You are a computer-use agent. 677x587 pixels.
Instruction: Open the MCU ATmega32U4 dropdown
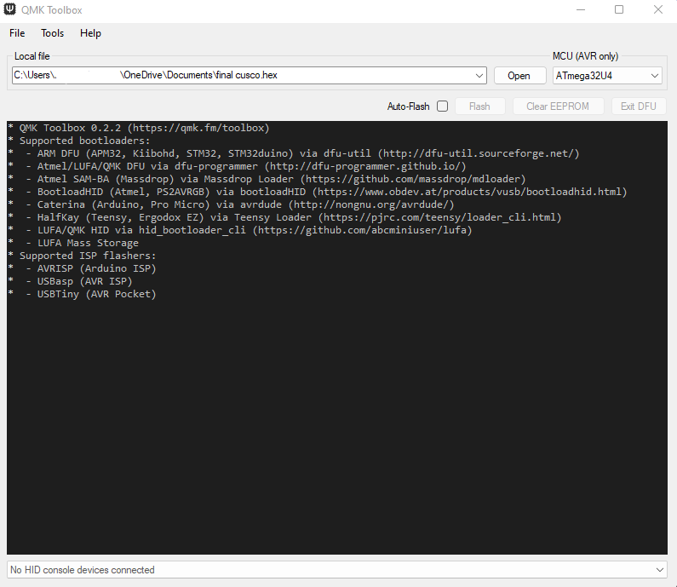point(607,76)
